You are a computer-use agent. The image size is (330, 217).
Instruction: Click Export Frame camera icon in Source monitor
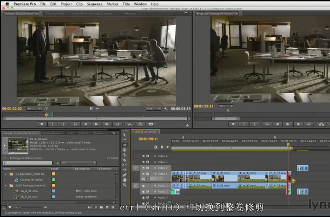[x=151, y=124]
